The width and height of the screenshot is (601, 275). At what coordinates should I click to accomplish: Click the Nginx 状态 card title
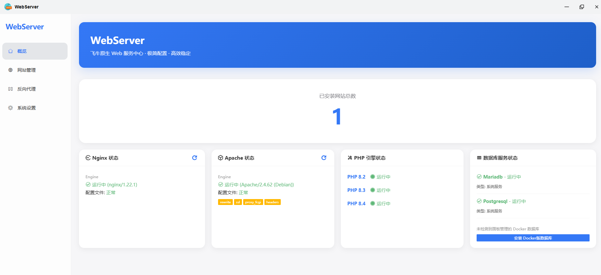coord(105,158)
